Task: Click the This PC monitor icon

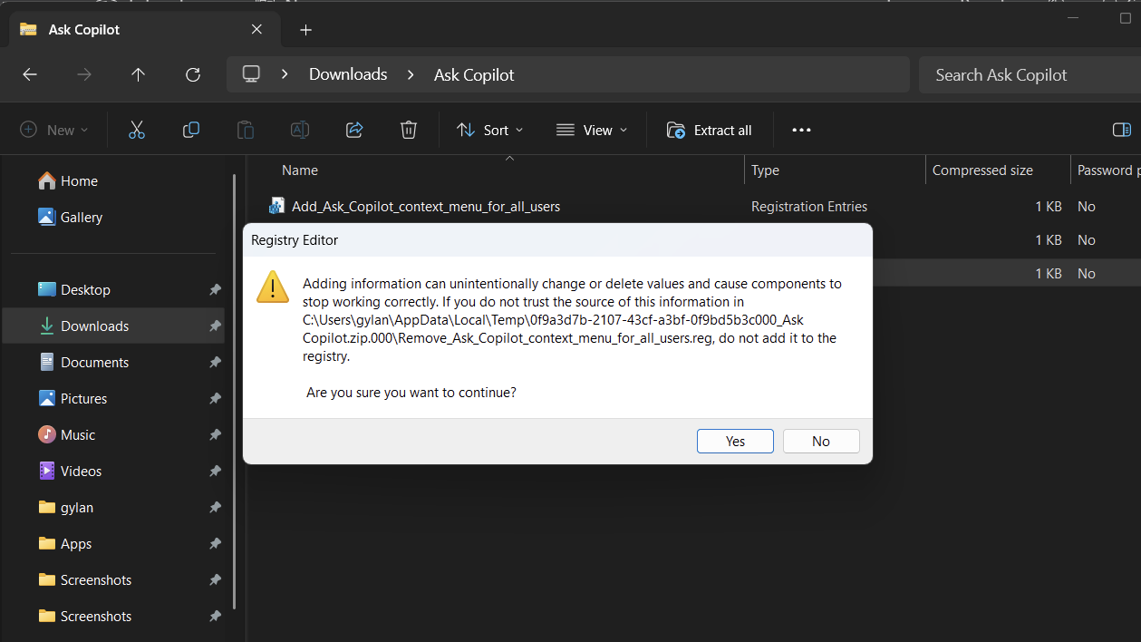Action: pyautogui.click(x=252, y=74)
